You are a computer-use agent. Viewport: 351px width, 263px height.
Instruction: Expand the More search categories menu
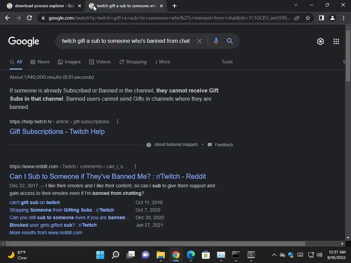(163, 62)
